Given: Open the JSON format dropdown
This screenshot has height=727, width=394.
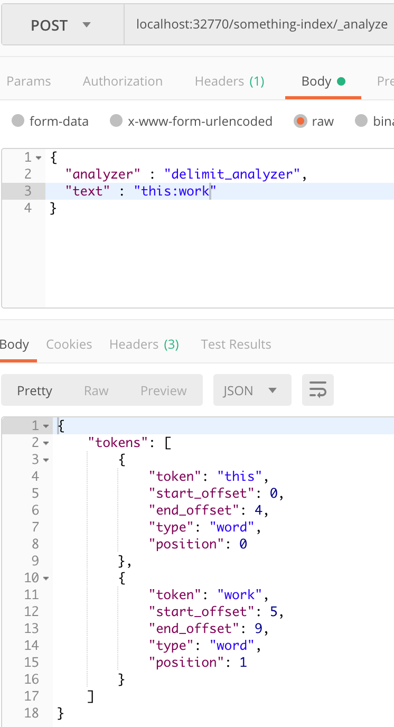Looking at the screenshot, I should 252,390.
